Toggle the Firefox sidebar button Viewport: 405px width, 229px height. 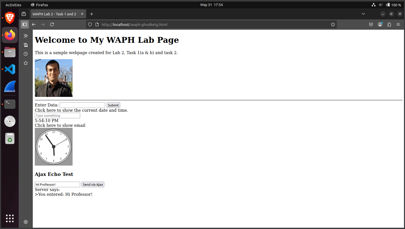(x=25, y=24)
